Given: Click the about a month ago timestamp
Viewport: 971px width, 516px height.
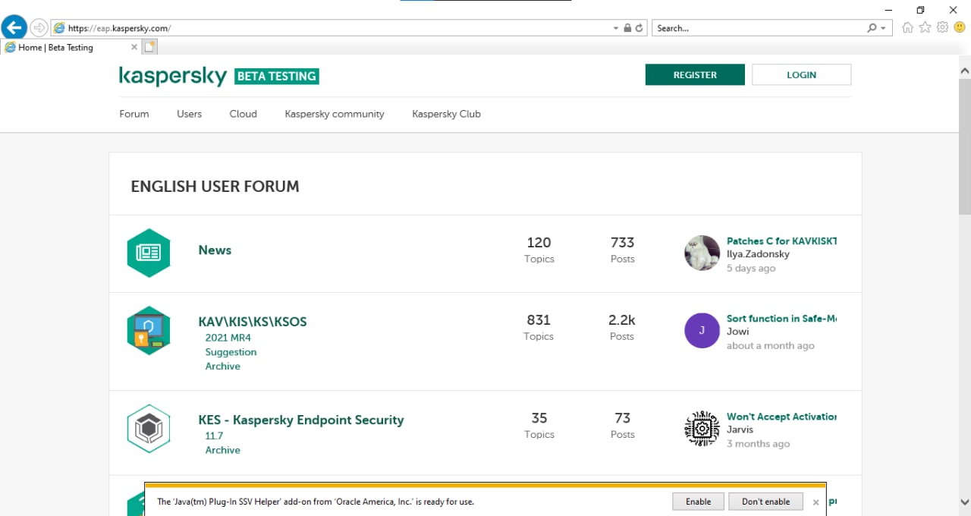Looking at the screenshot, I should pos(771,345).
